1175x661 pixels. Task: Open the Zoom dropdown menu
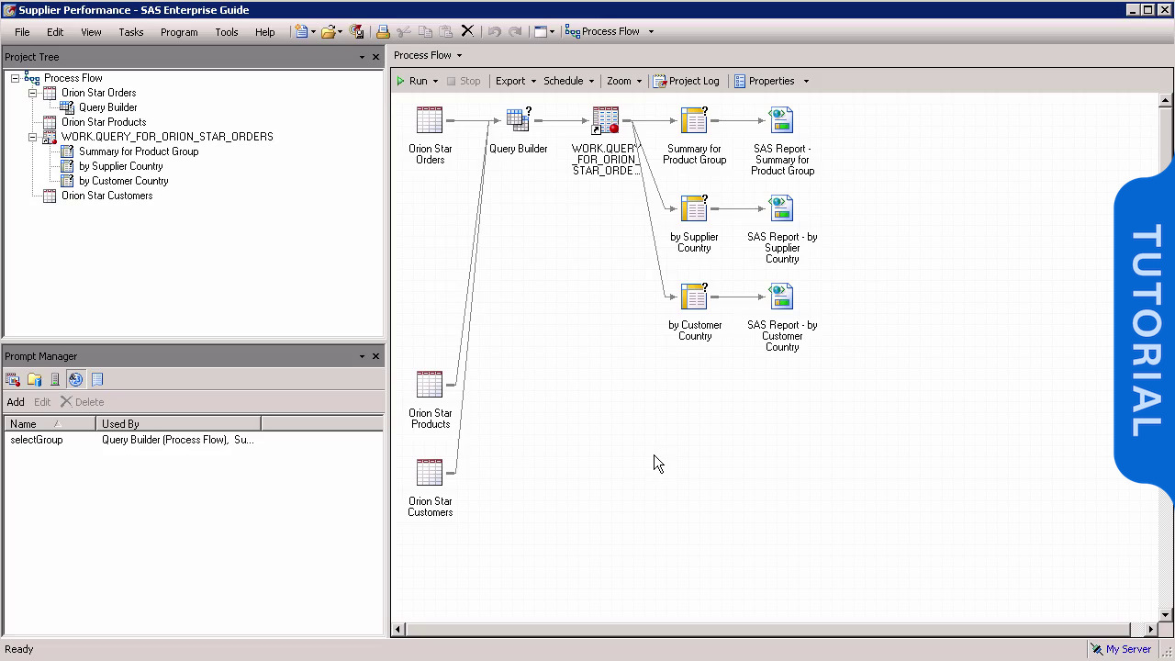624,81
